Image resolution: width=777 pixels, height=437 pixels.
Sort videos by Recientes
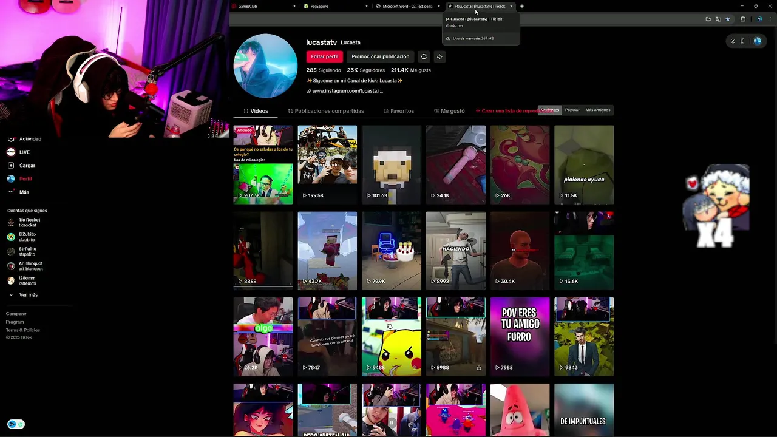(x=550, y=110)
